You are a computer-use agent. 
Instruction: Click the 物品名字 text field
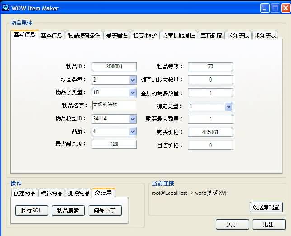114,106
